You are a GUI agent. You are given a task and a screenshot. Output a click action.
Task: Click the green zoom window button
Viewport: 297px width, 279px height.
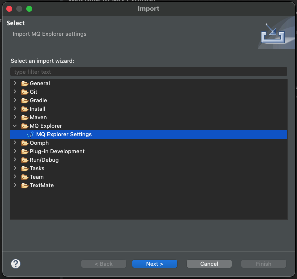29,9
